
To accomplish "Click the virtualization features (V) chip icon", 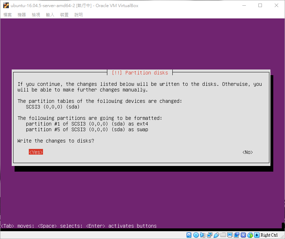I will tap(243, 235).
